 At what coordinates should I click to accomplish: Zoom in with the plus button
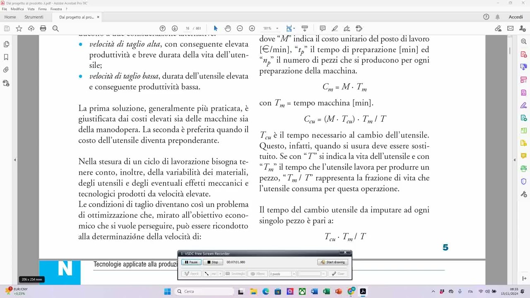pyautogui.click(x=252, y=29)
